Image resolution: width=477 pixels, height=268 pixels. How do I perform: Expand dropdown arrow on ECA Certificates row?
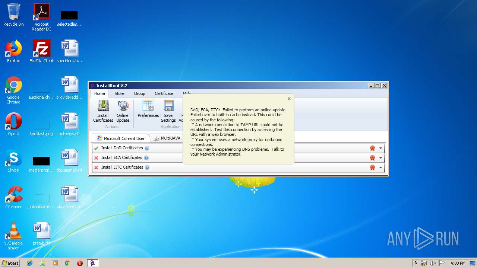tap(380, 158)
